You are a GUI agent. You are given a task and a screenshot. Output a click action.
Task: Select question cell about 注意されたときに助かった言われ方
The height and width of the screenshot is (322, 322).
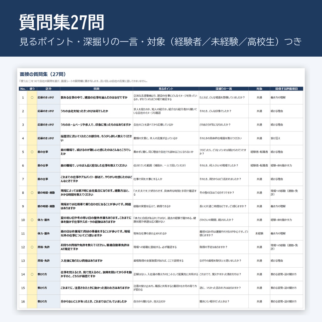tap(97, 288)
